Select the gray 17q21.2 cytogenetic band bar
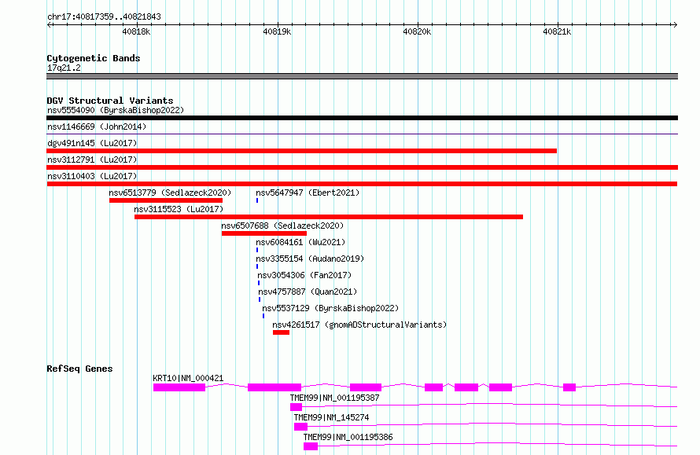 [362, 76]
